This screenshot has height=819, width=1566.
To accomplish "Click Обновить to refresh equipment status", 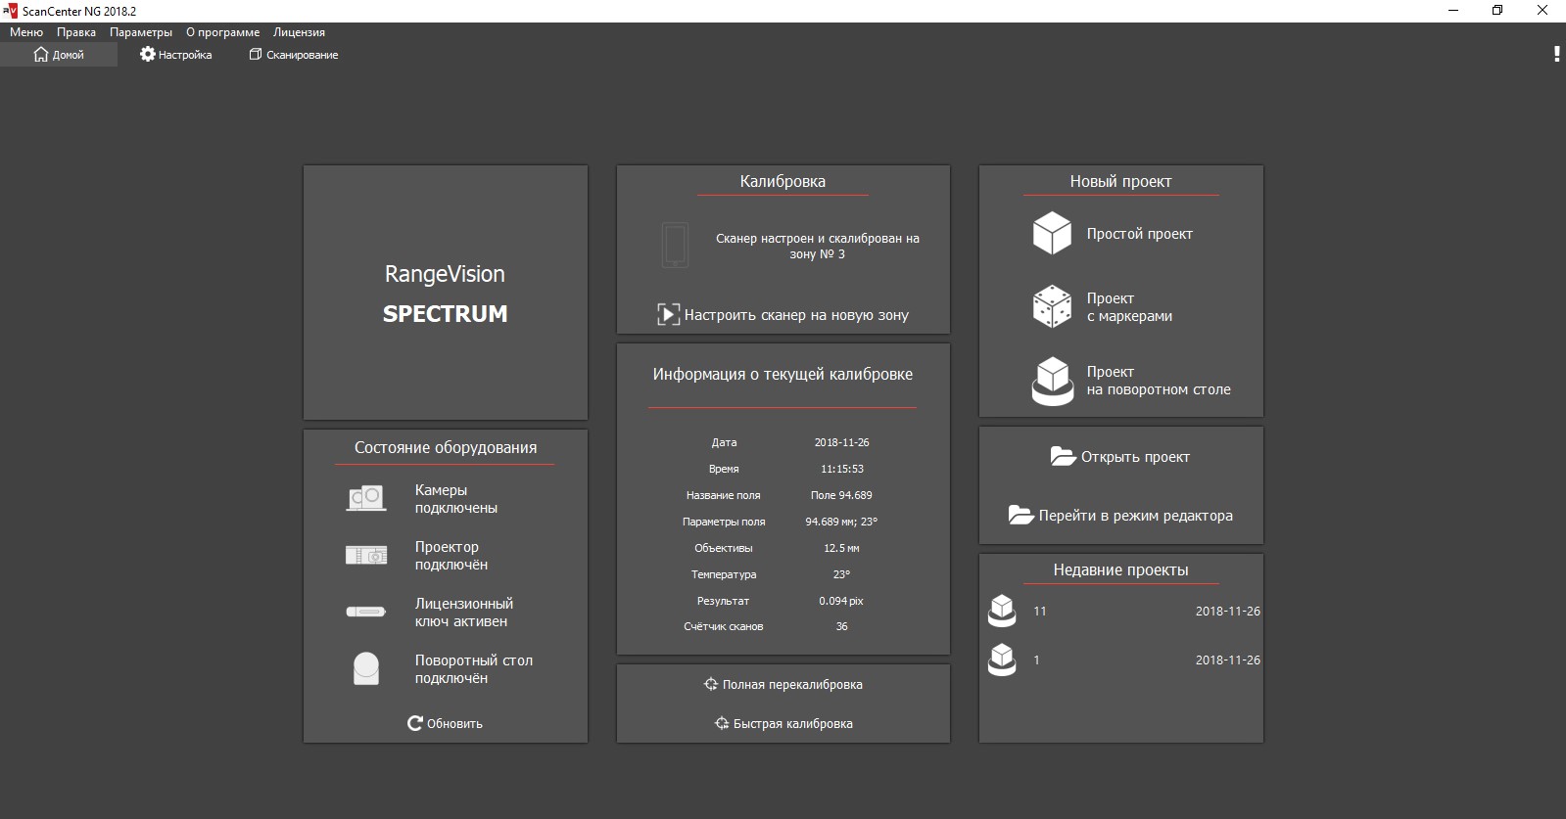I will [446, 723].
